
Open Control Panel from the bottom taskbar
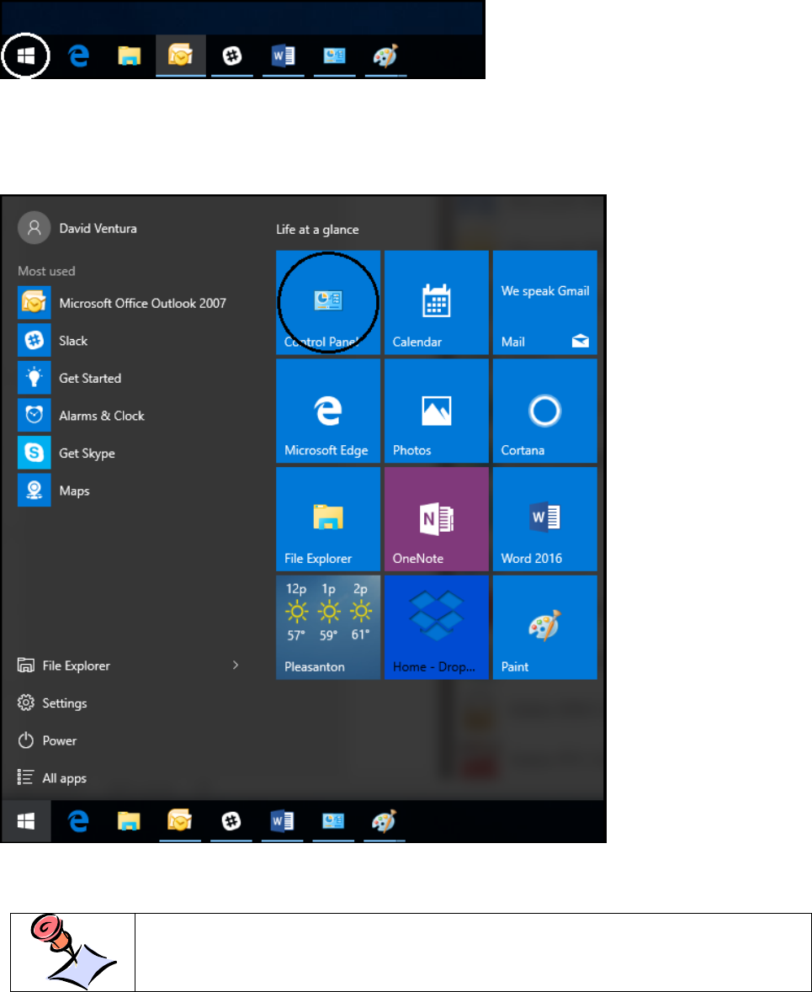(x=333, y=821)
